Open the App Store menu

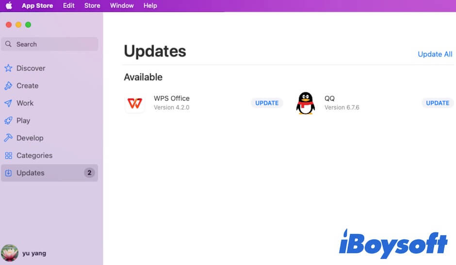click(37, 5)
